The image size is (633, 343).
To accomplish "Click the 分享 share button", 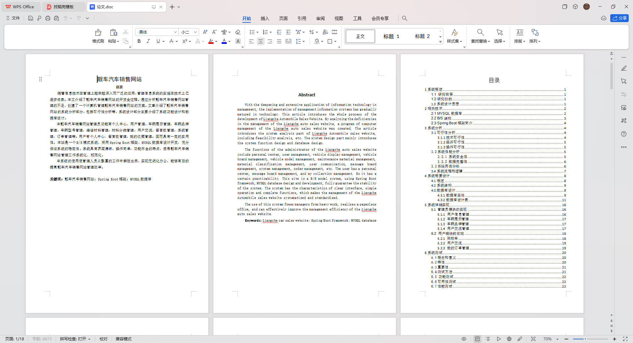I will [619, 18].
